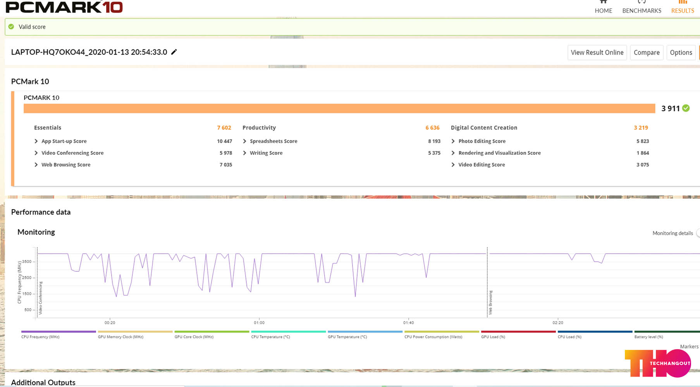Click Web Browsing marker in chart

[490, 302]
